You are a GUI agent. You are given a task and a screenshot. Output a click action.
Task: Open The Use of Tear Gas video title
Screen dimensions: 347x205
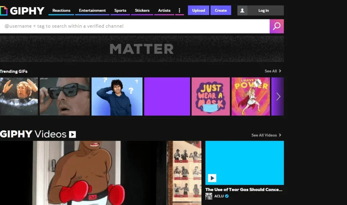click(x=244, y=189)
